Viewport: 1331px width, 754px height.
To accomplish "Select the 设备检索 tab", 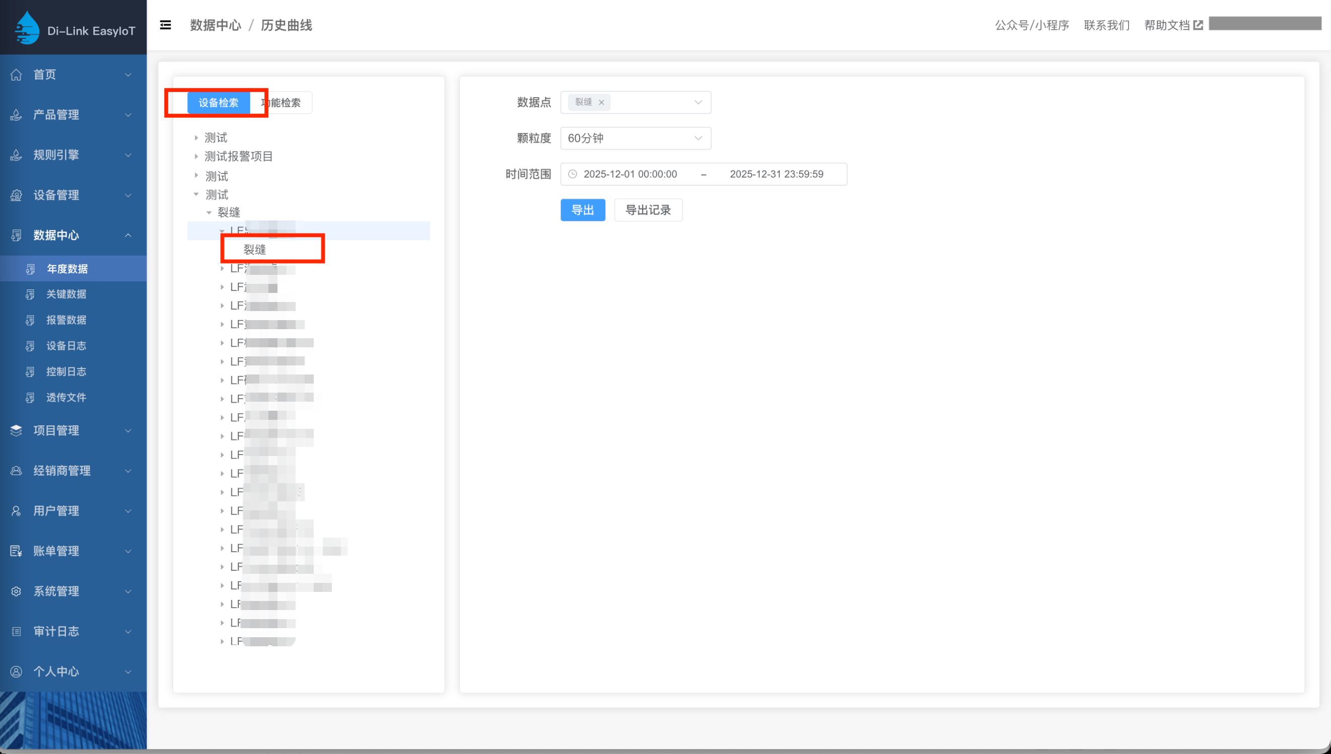I will coord(218,103).
